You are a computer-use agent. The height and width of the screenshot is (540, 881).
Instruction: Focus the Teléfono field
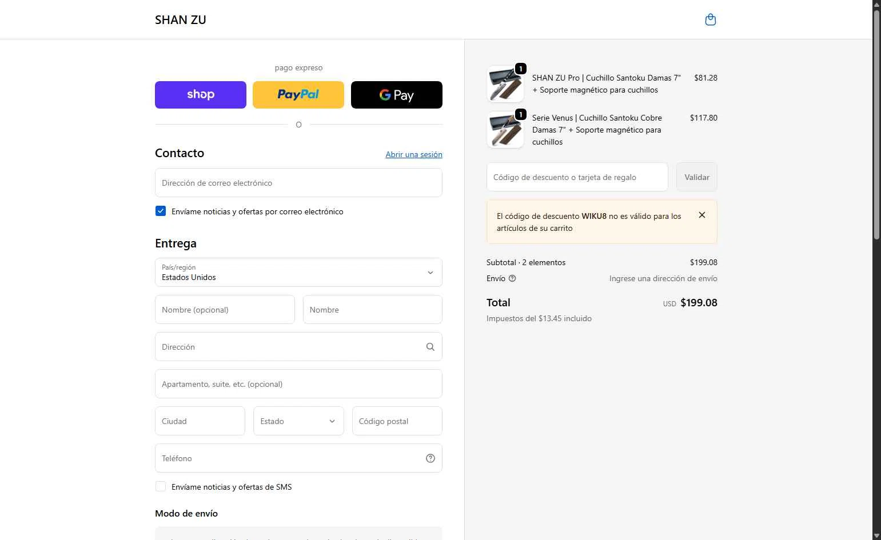coord(298,458)
